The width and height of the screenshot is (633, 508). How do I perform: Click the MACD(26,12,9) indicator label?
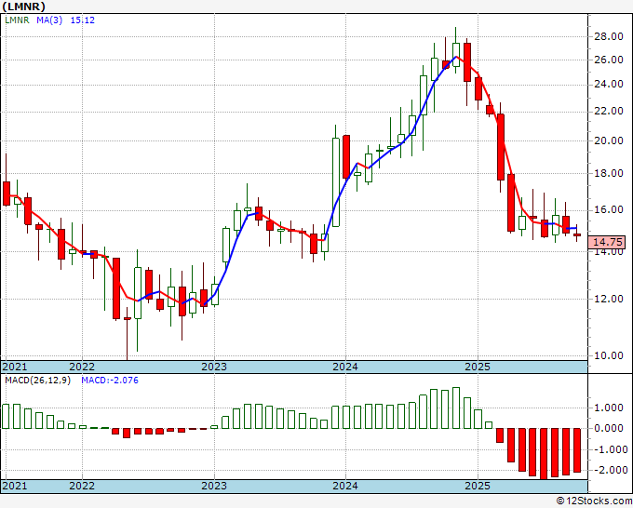pos(37,381)
